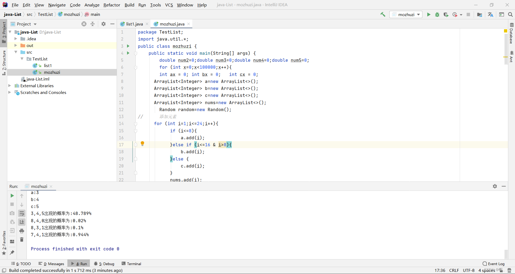This screenshot has height=274, width=515.
Task: Expand Scratches and Consoles node
Action: tap(10, 92)
